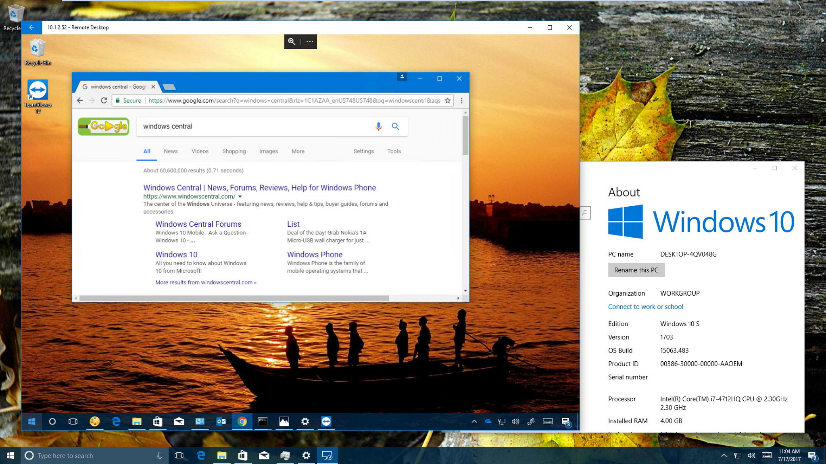Start voice search with microphone icon
This screenshot has height=464, width=826.
coord(378,126)
